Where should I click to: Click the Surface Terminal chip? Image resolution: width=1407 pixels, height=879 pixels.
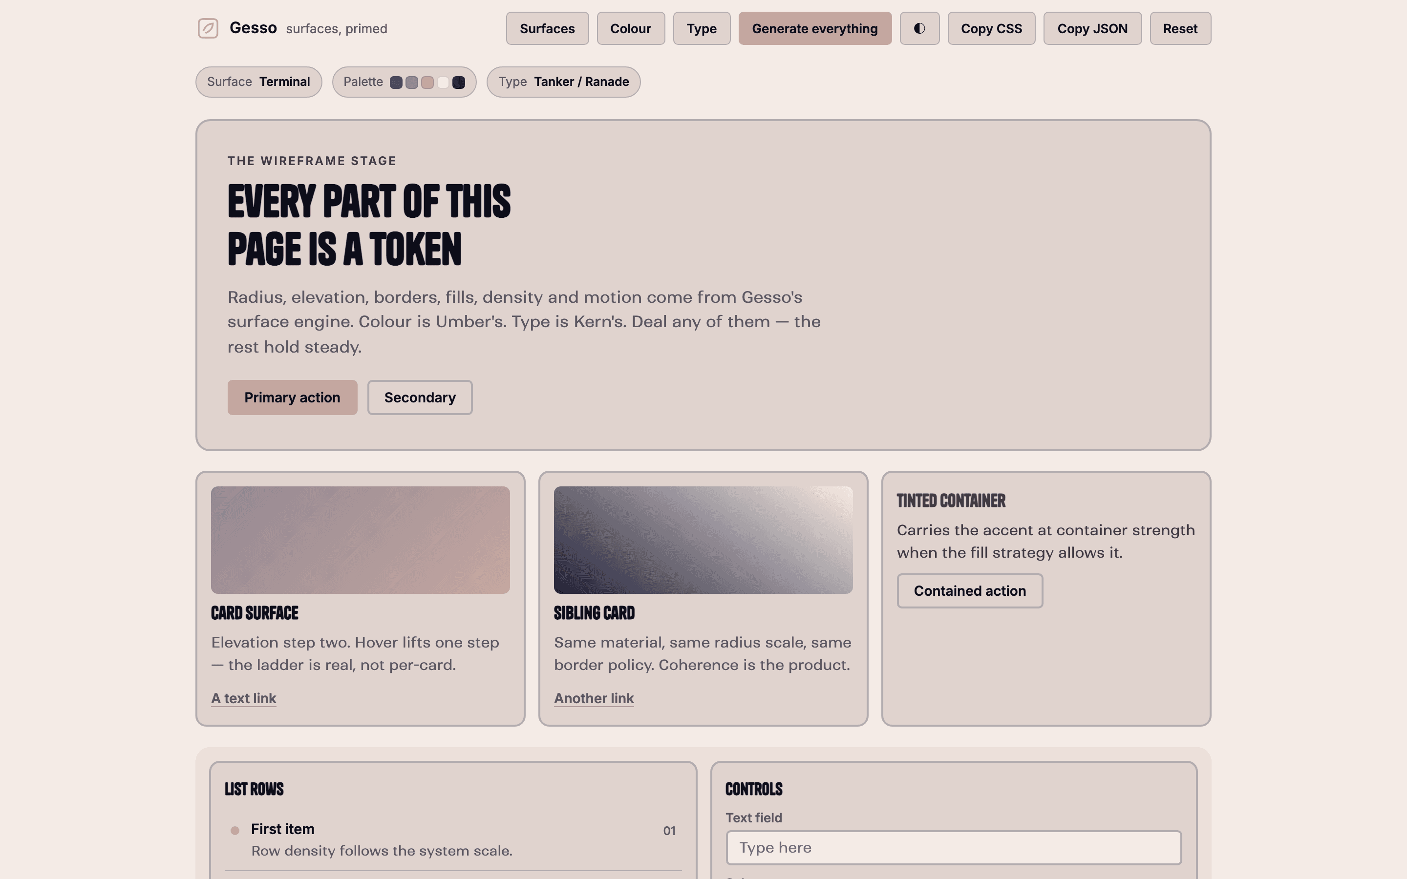259,82
